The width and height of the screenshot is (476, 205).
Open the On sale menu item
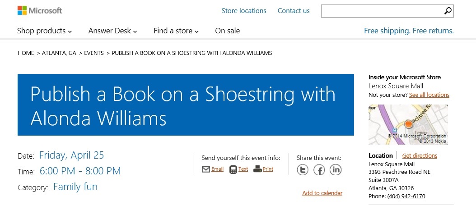[x=227, y=31]
